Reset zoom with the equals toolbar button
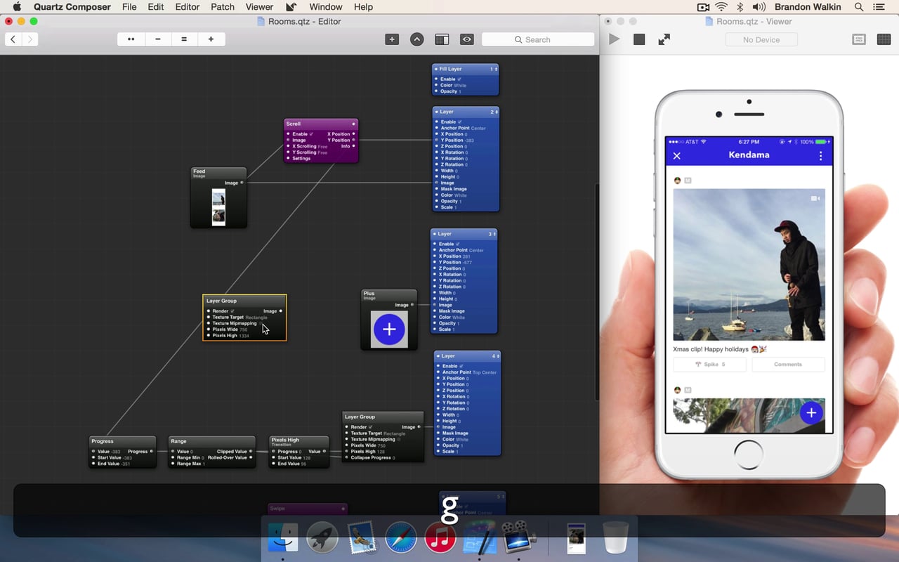This screenshot has width=899, height=562. 184,39
